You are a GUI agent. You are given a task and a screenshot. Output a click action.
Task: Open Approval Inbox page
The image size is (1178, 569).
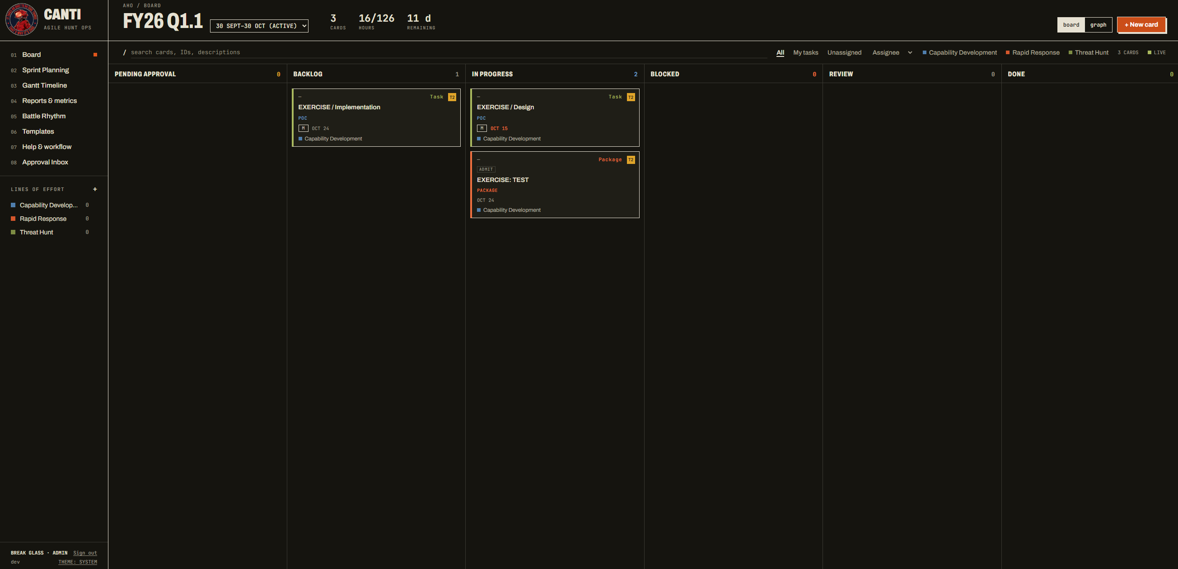tap(54, 162)
